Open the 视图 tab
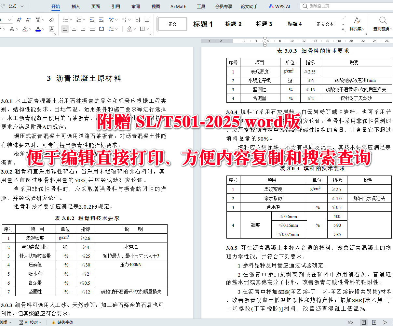 (156, 7)
